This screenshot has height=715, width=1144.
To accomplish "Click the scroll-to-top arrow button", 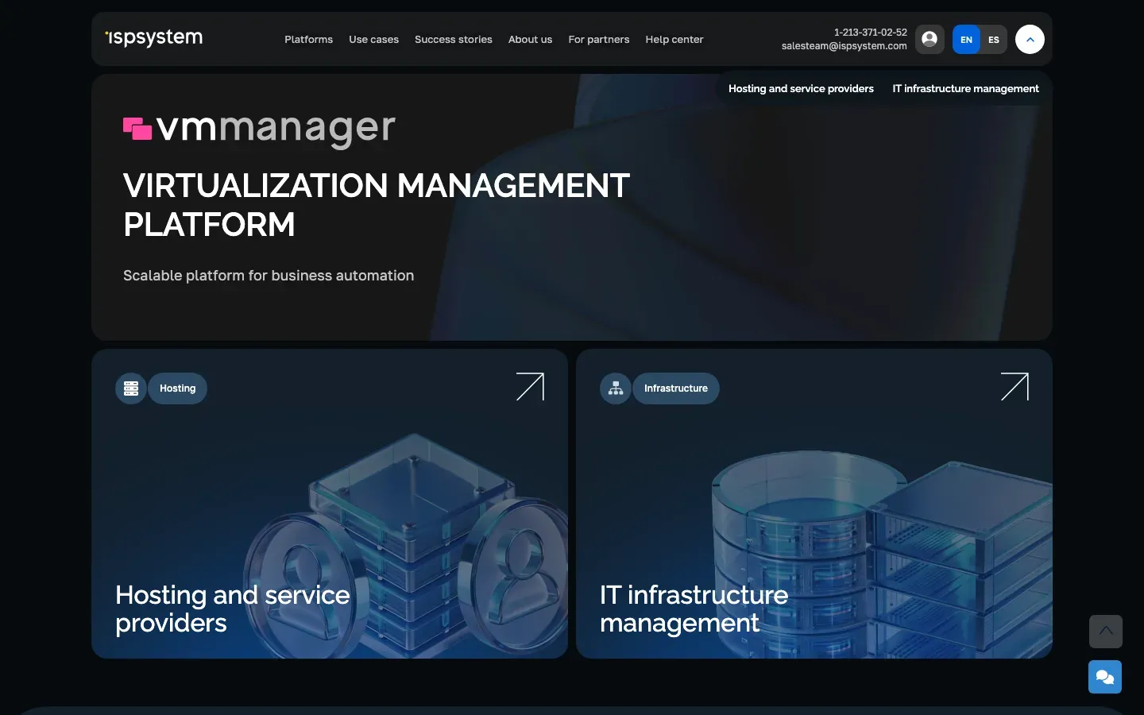I will point(1106,632).
